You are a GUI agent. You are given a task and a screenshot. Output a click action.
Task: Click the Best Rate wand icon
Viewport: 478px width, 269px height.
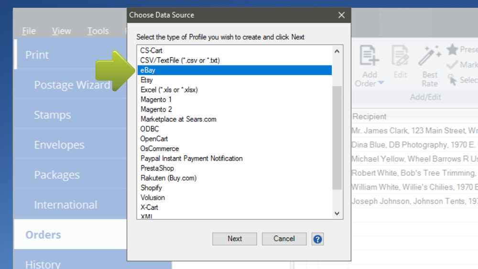429,56
